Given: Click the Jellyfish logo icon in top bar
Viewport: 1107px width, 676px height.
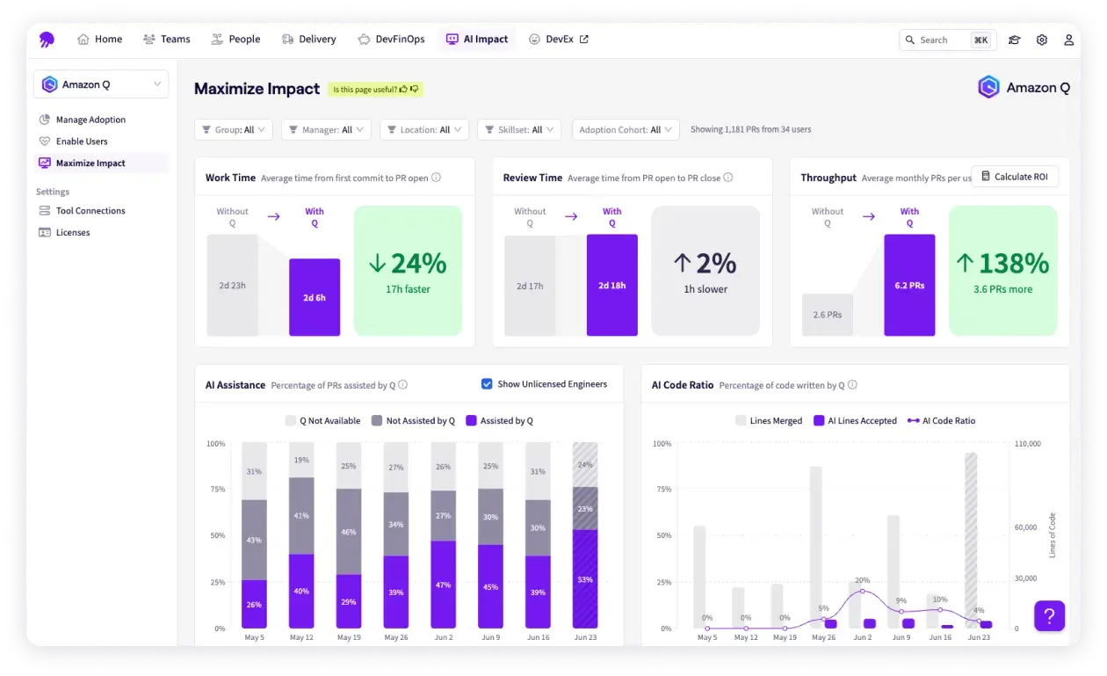Looking at the screenshot, I should (x=47, y=40).
